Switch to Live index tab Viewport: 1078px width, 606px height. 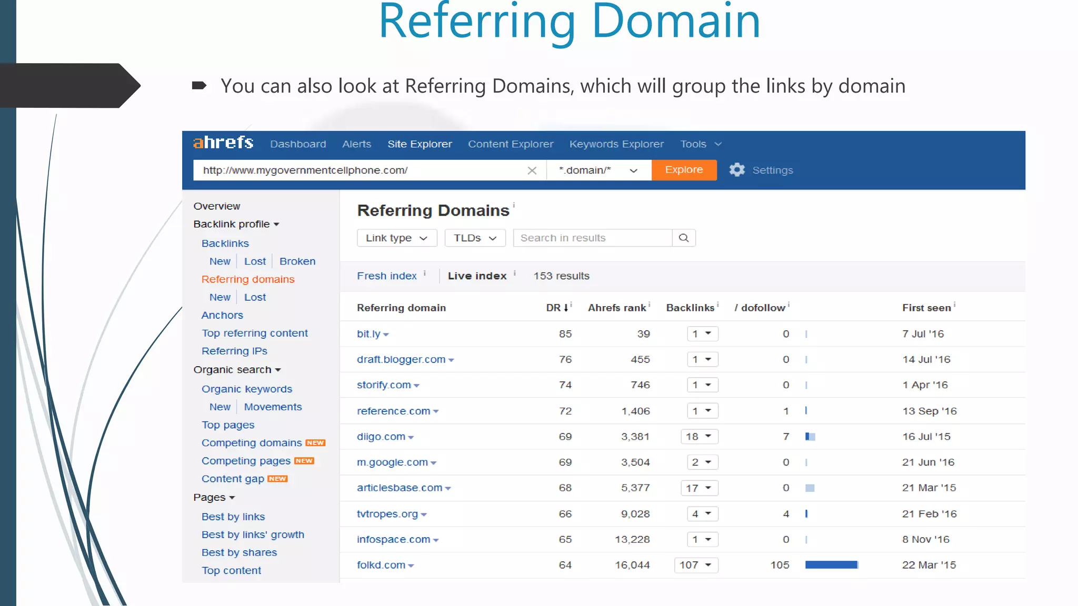477,276
